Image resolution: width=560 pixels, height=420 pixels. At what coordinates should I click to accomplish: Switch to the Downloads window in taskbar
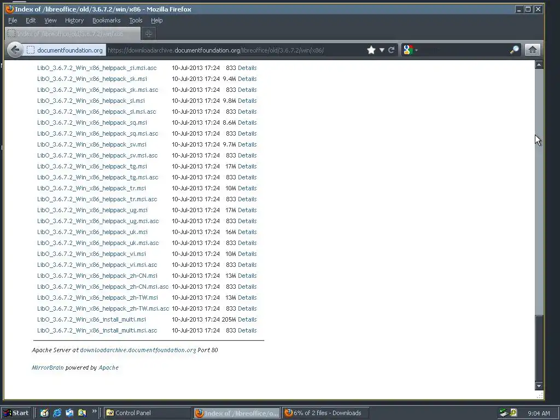325,413
